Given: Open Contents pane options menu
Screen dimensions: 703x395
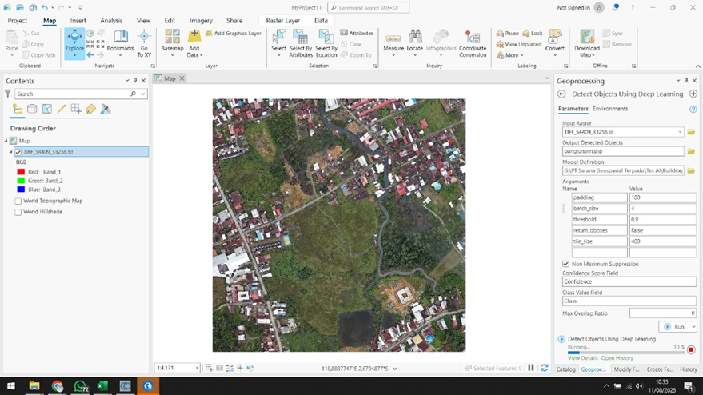Looking at the screenshot, I should tap(127, 80).
